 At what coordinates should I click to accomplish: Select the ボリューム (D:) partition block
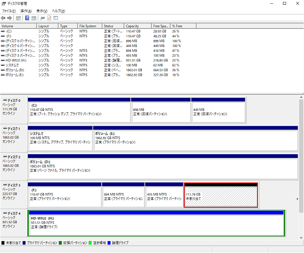tap(163, 167)
